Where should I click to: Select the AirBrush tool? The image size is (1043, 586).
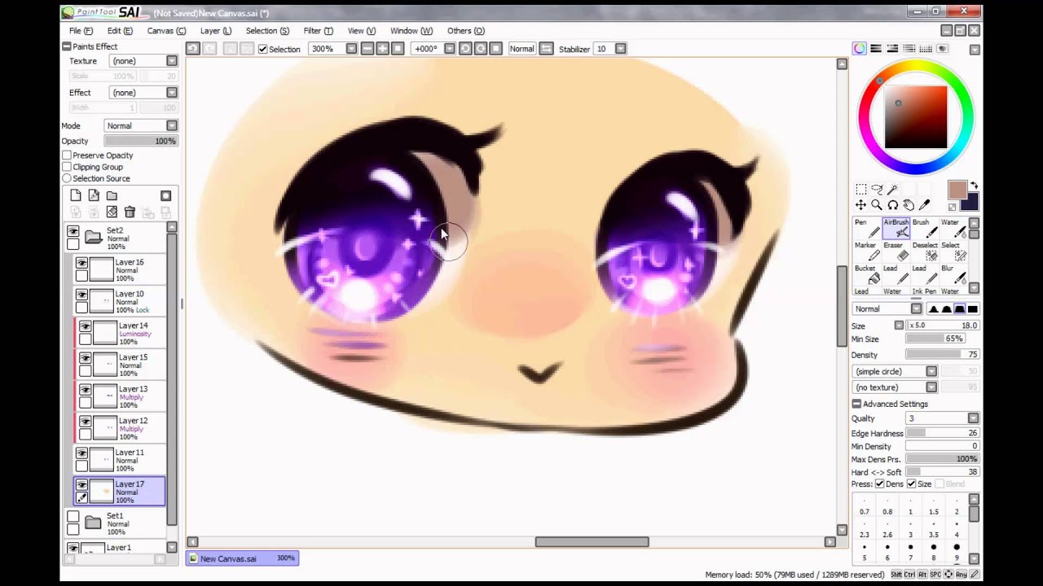[896, 228]
